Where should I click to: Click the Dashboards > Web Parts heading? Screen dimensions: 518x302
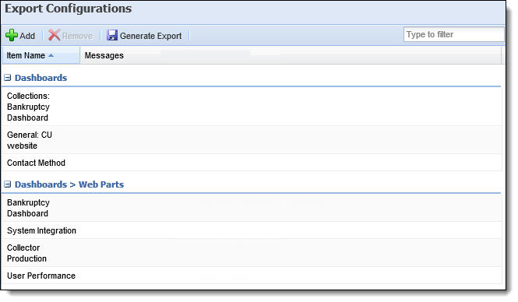click(x=69, y=184)
